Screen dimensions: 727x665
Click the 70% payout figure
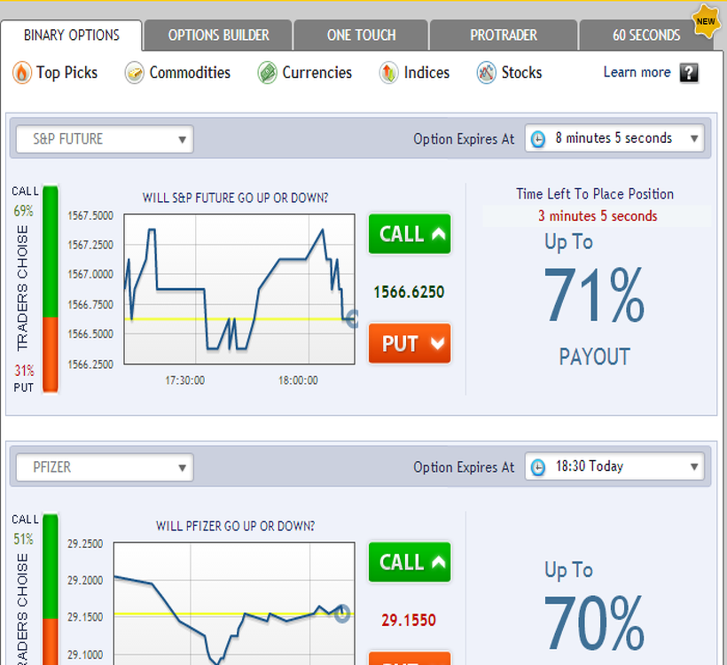pos(594,623)
